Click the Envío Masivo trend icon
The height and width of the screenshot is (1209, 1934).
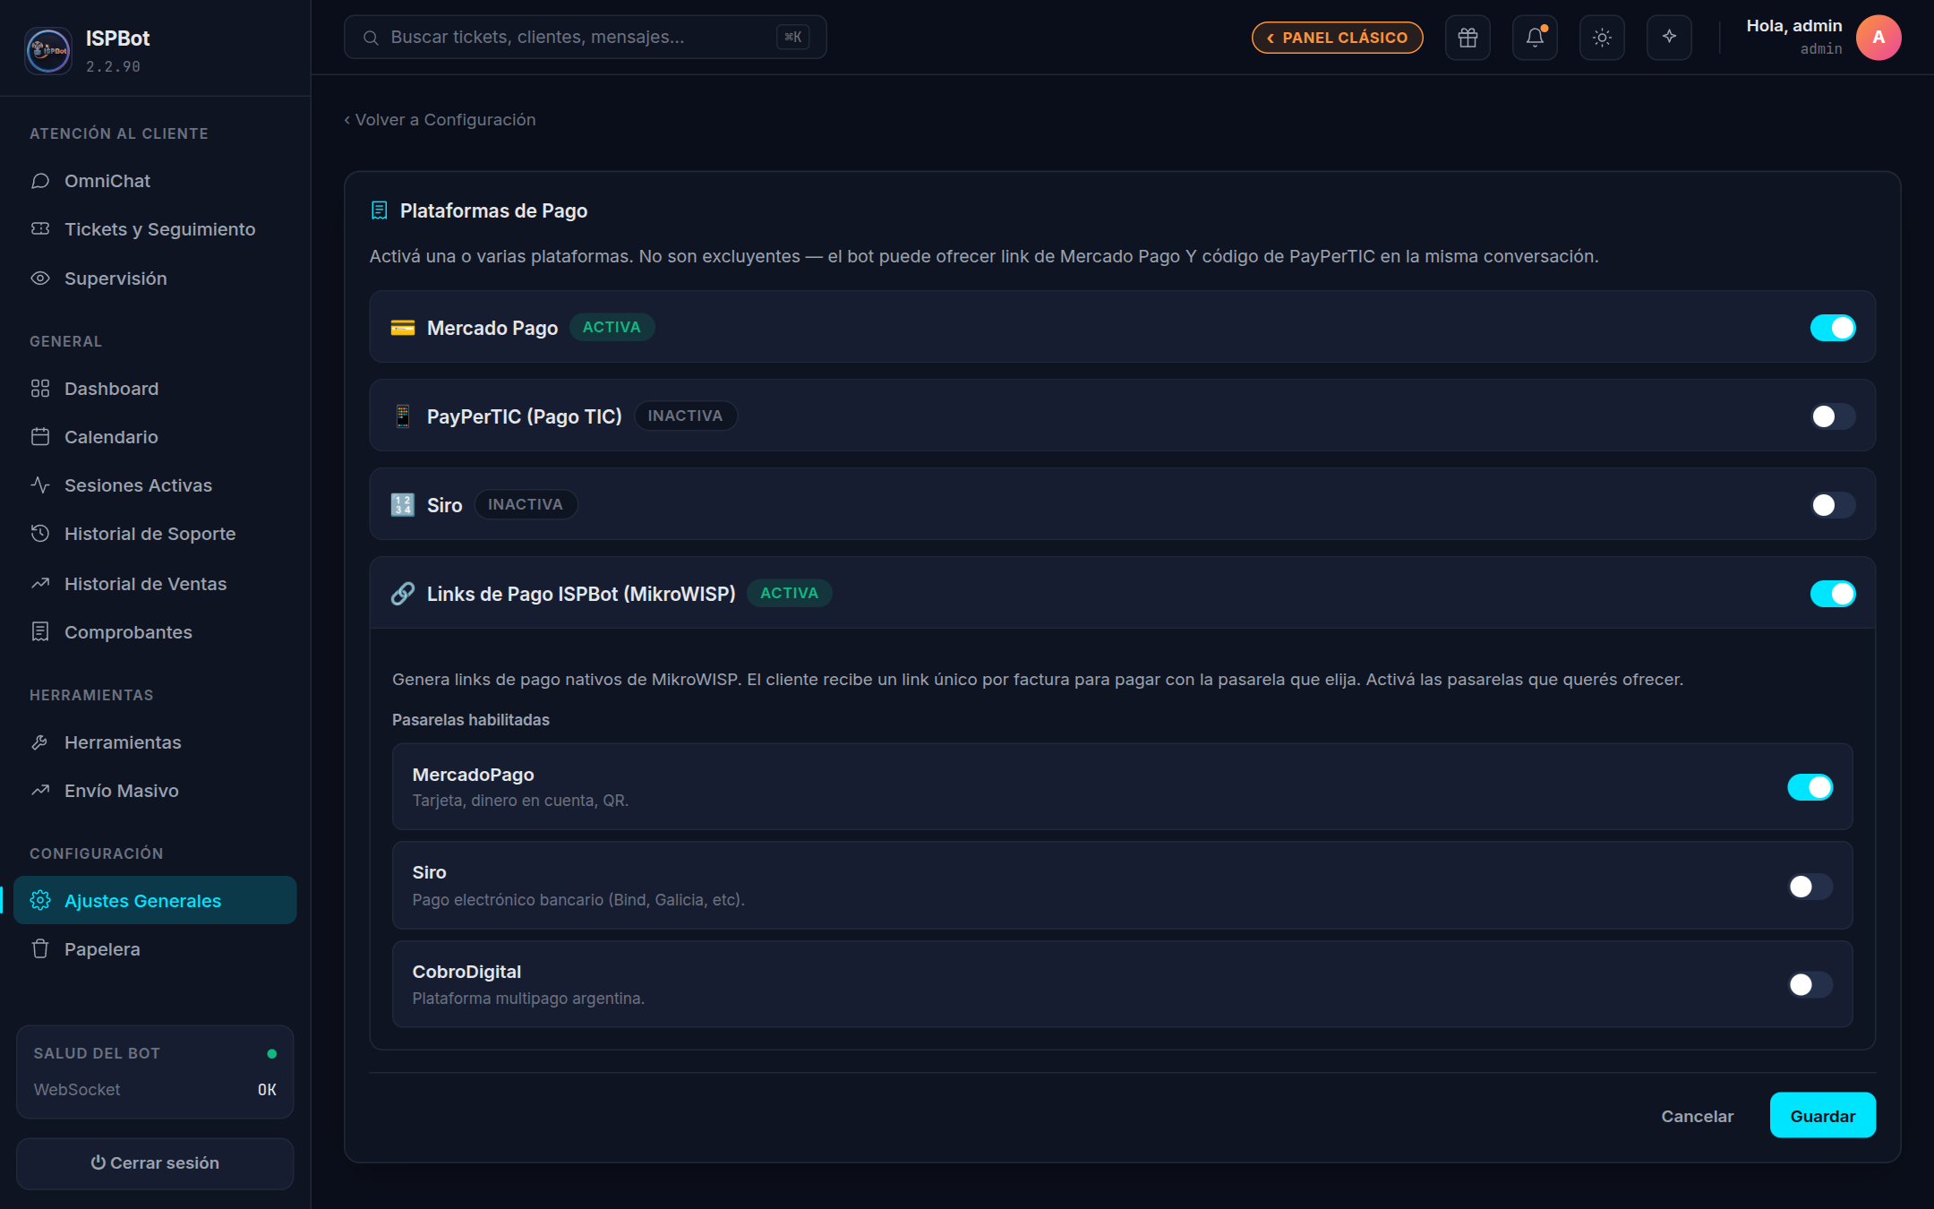(40, 791)
